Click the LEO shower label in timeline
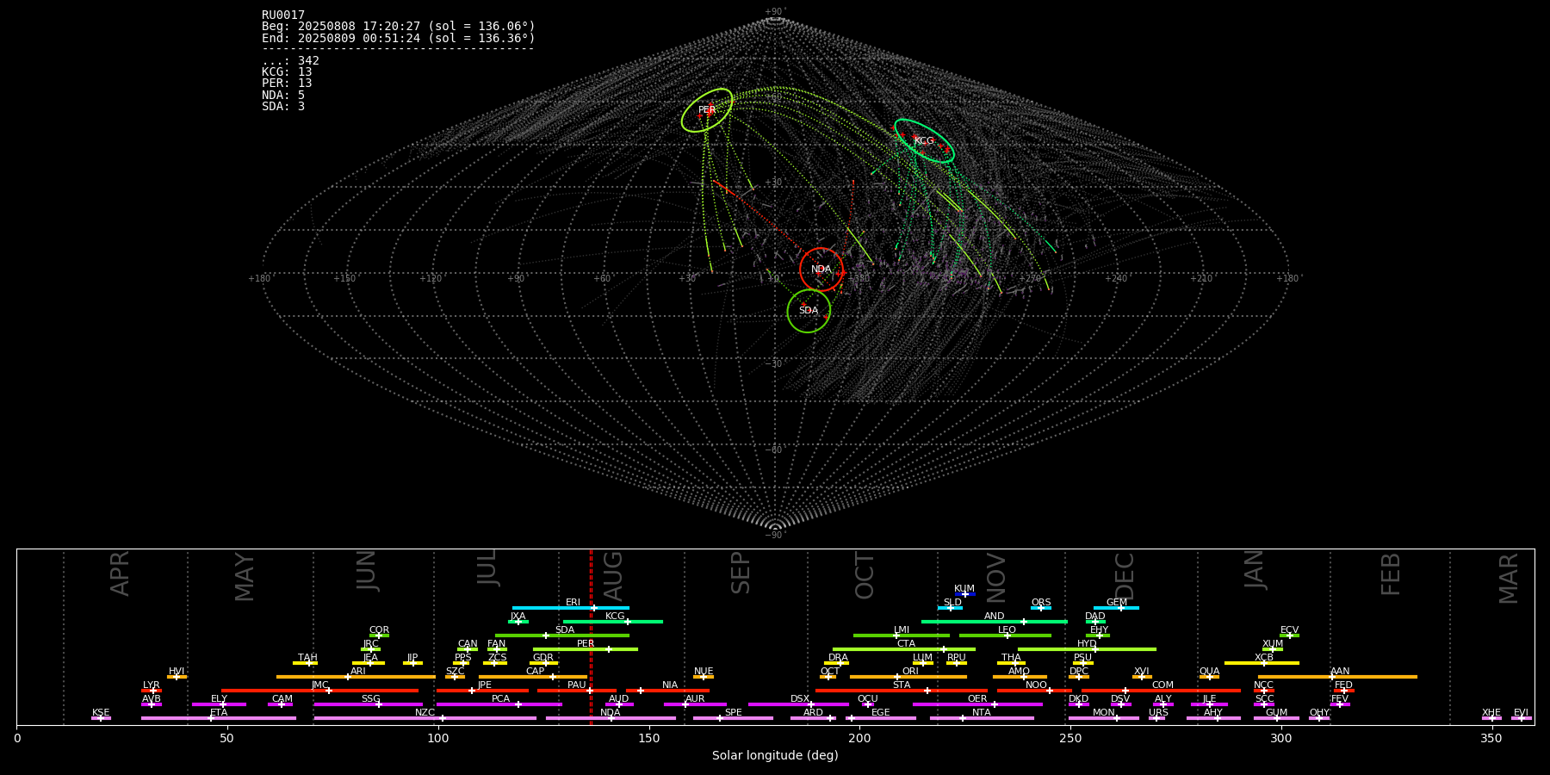1550x775 pixels. click(x=1008, y=630)
